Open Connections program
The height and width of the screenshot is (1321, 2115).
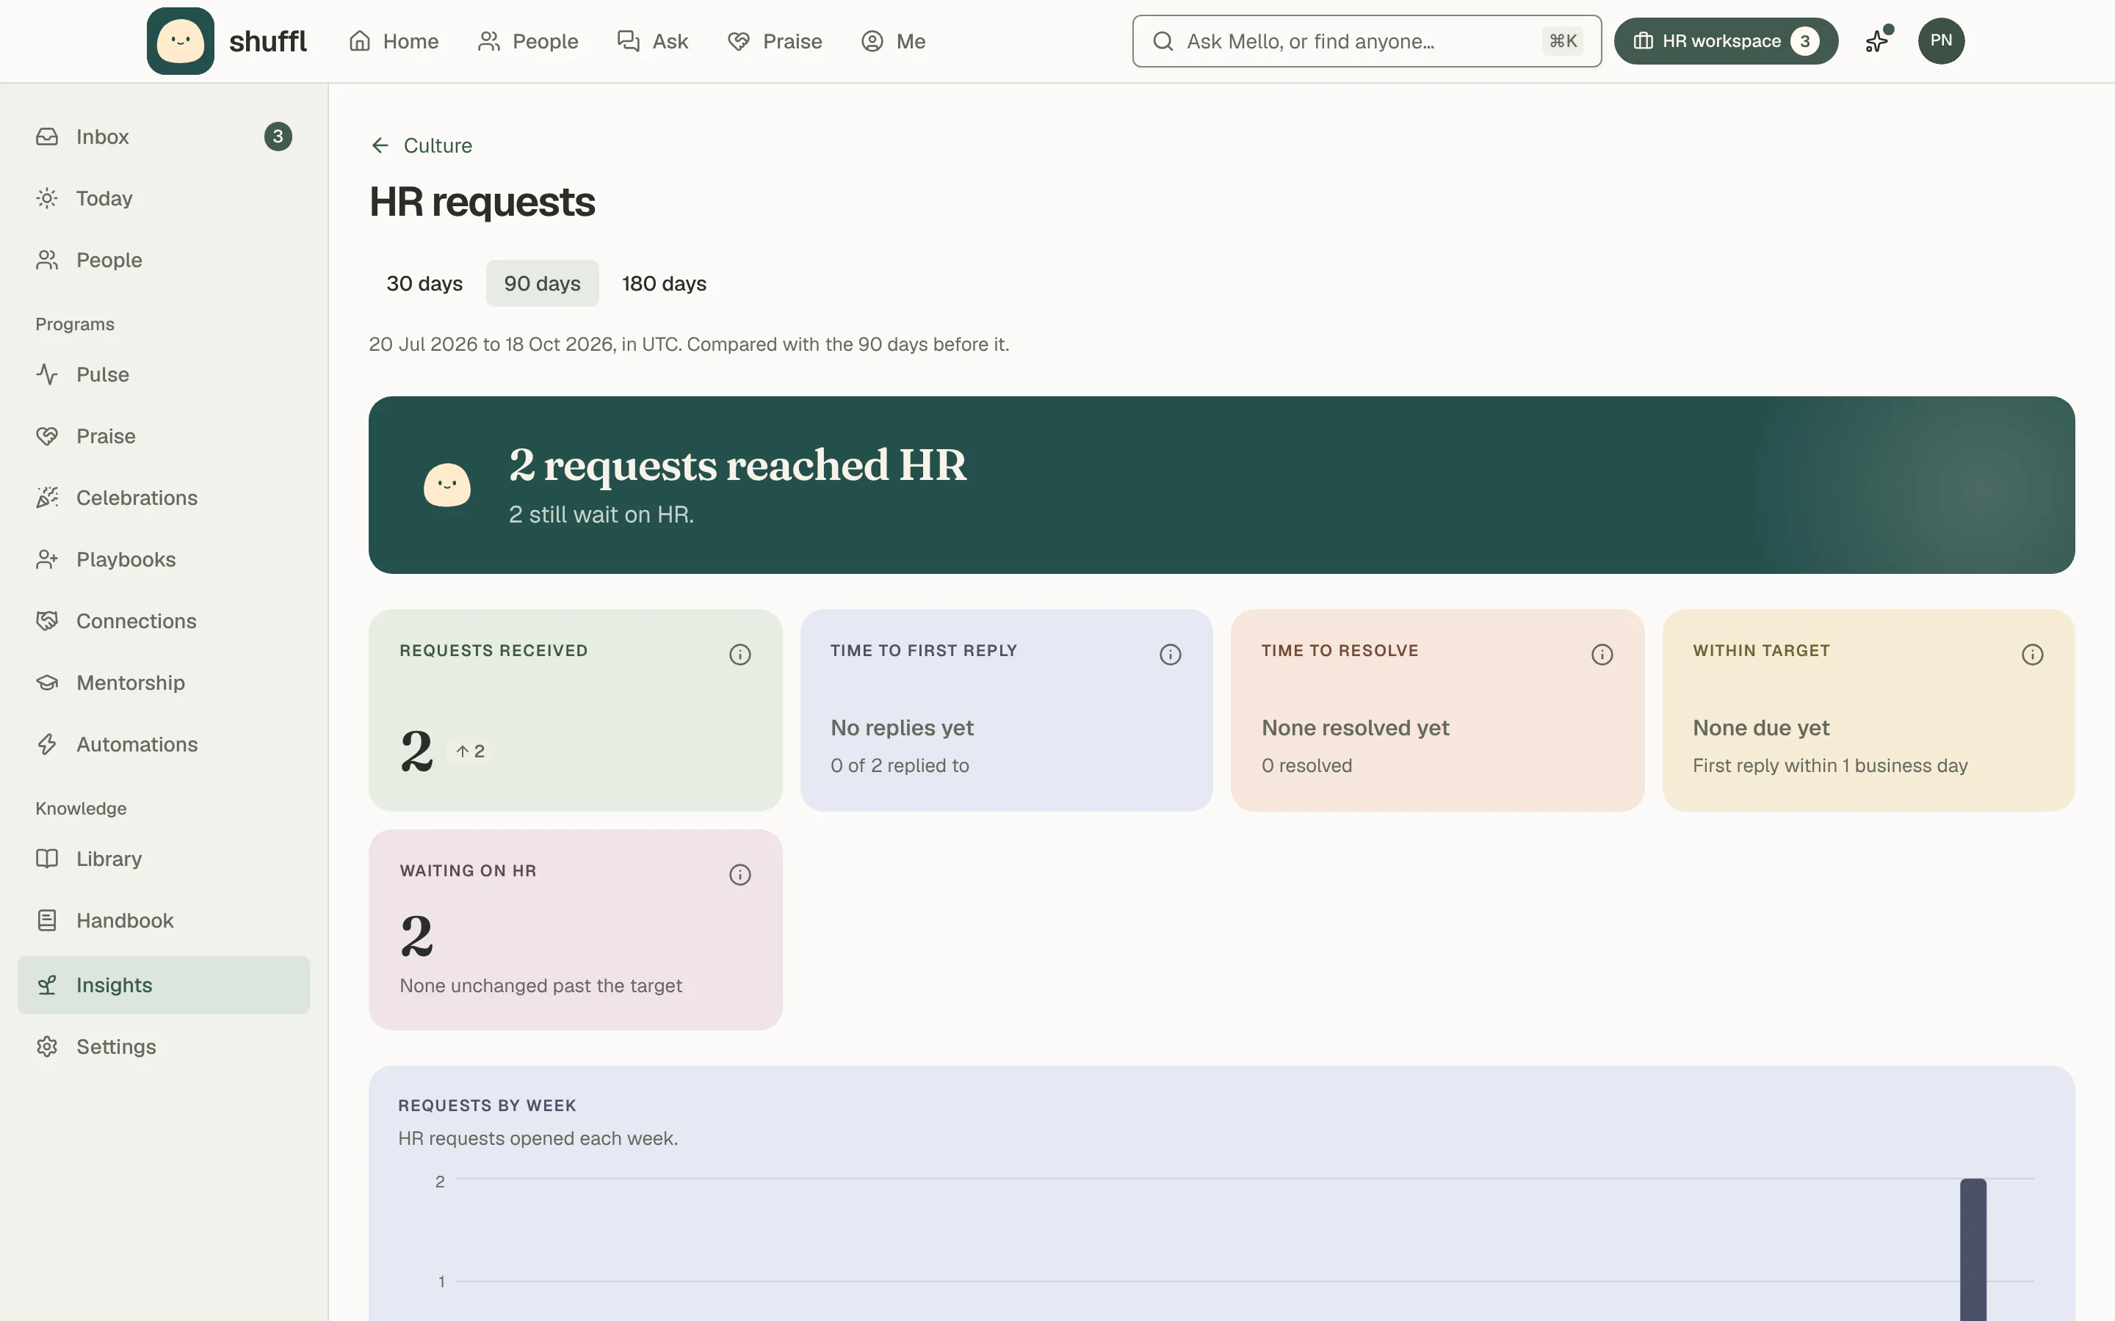click(164, 620)
